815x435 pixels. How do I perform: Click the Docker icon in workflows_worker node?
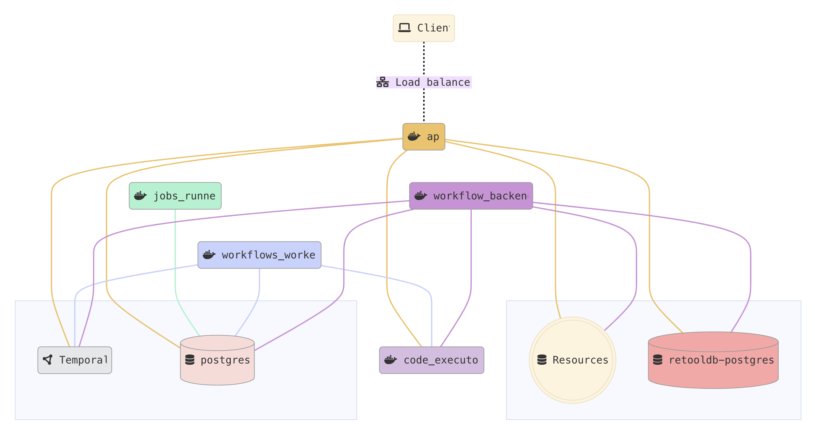coord(209,255)
